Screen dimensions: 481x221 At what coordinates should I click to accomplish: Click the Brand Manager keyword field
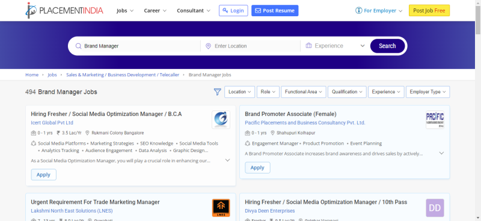[141, 46]
